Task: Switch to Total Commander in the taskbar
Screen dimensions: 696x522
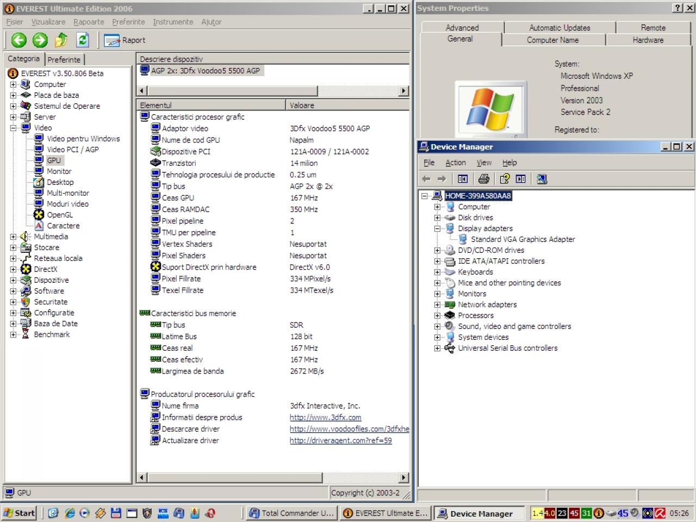Action: pyautogui.click(x=291, y=513)
